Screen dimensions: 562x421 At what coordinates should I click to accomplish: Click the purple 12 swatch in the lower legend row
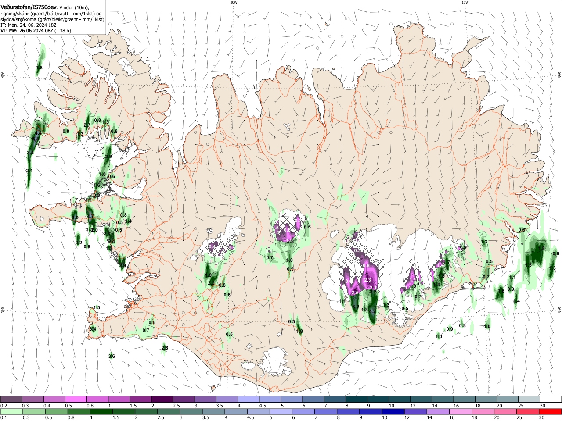pyautogui.click(x=415, y=411)
